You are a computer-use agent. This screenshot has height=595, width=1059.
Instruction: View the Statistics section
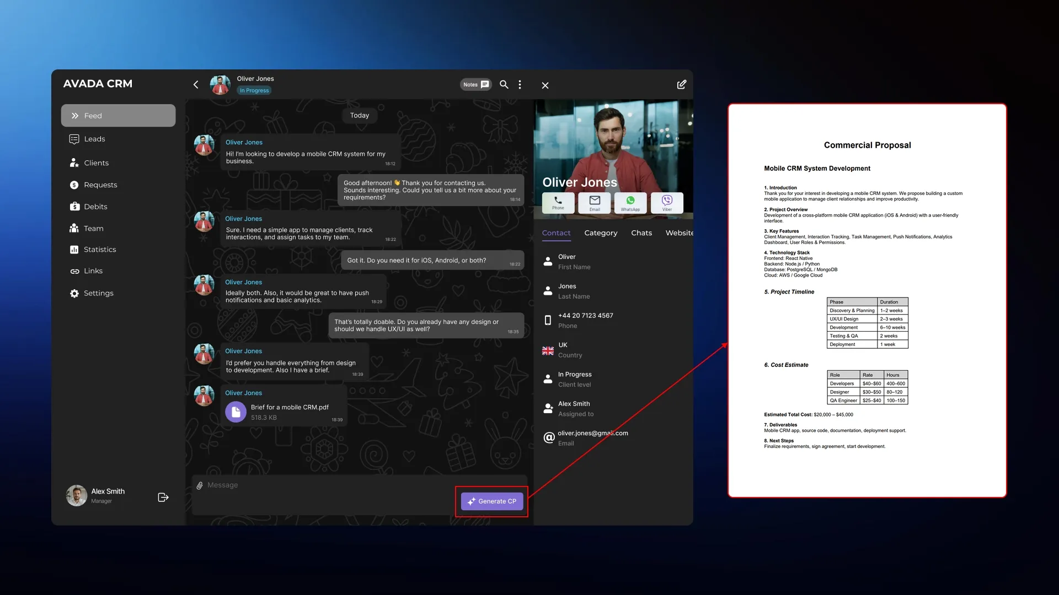point(100,249)
